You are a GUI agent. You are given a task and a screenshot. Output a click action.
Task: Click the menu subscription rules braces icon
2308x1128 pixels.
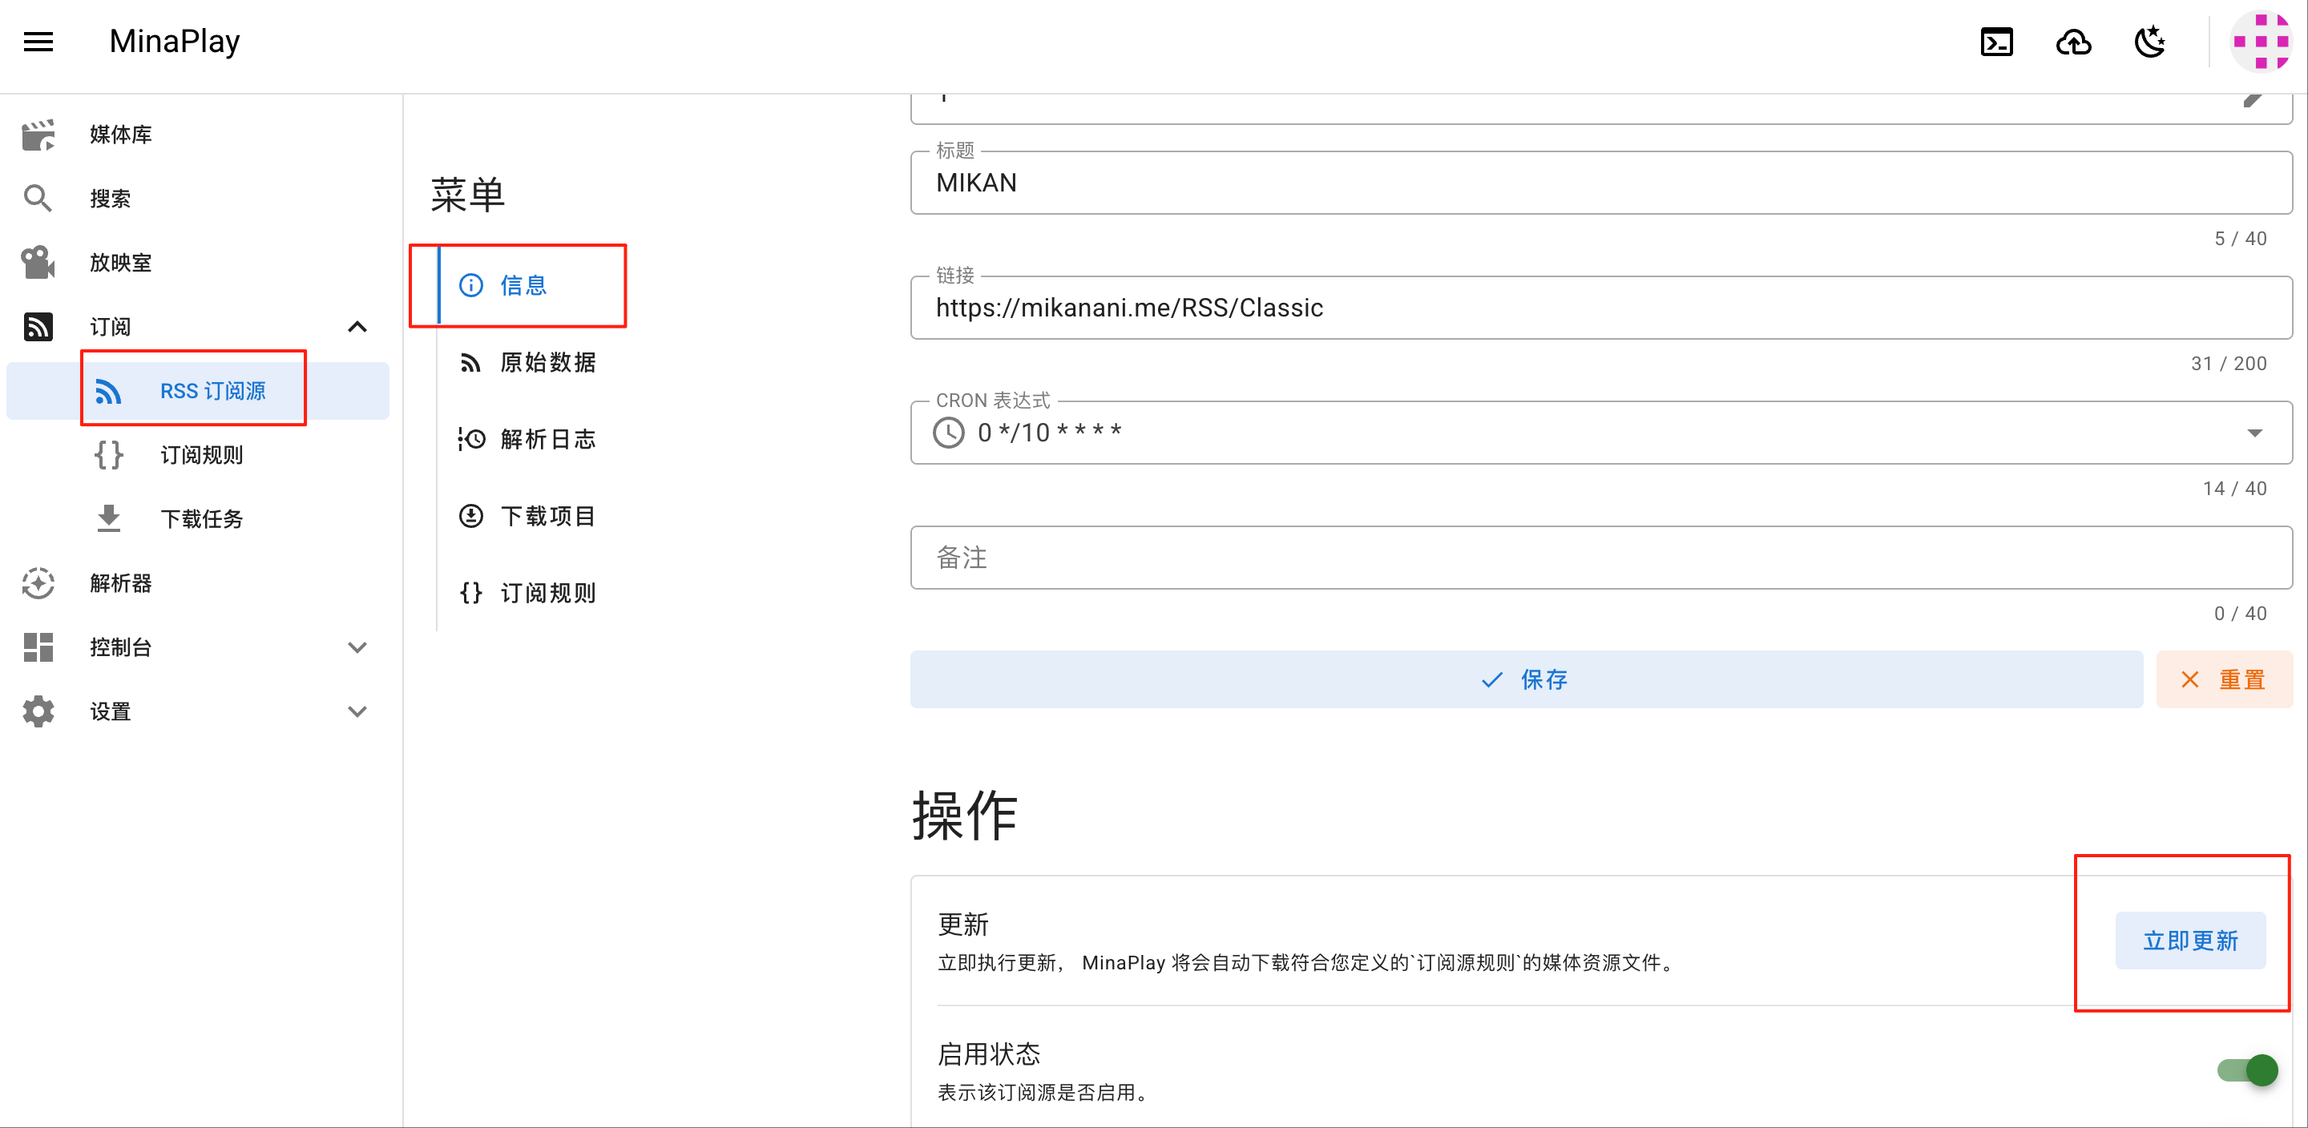click(471, 593)
